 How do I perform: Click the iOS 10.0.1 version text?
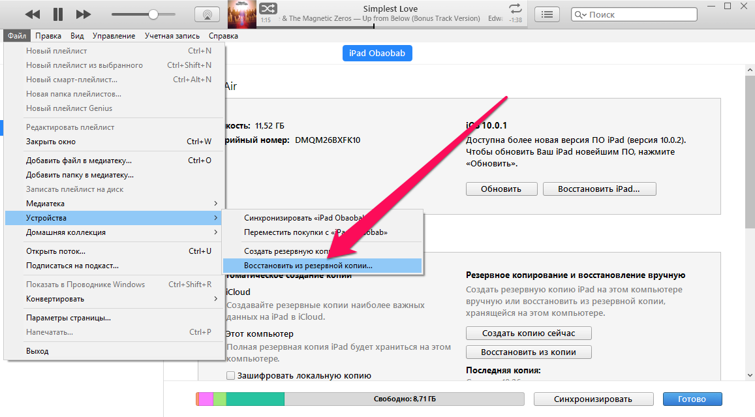486,125
